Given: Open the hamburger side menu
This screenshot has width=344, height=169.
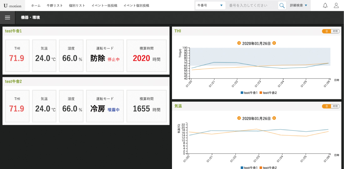Looking at the screenshot, I should tap(8, 18).
